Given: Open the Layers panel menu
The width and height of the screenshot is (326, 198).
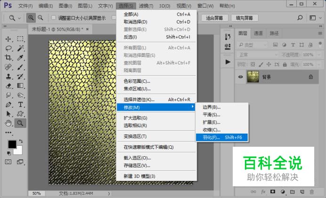Looking at the screenshot, I should (x=320, y=33).
